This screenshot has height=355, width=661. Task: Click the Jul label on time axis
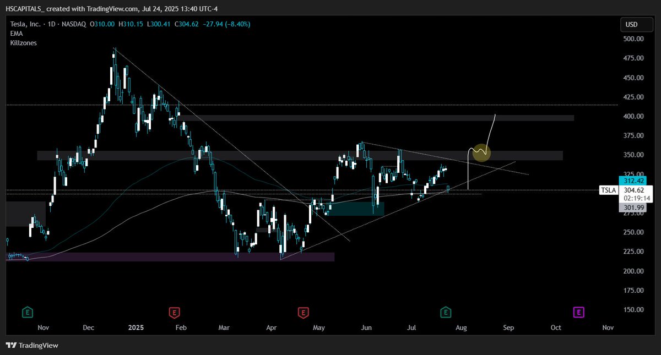pyautogui.click(x=411, y=327)
